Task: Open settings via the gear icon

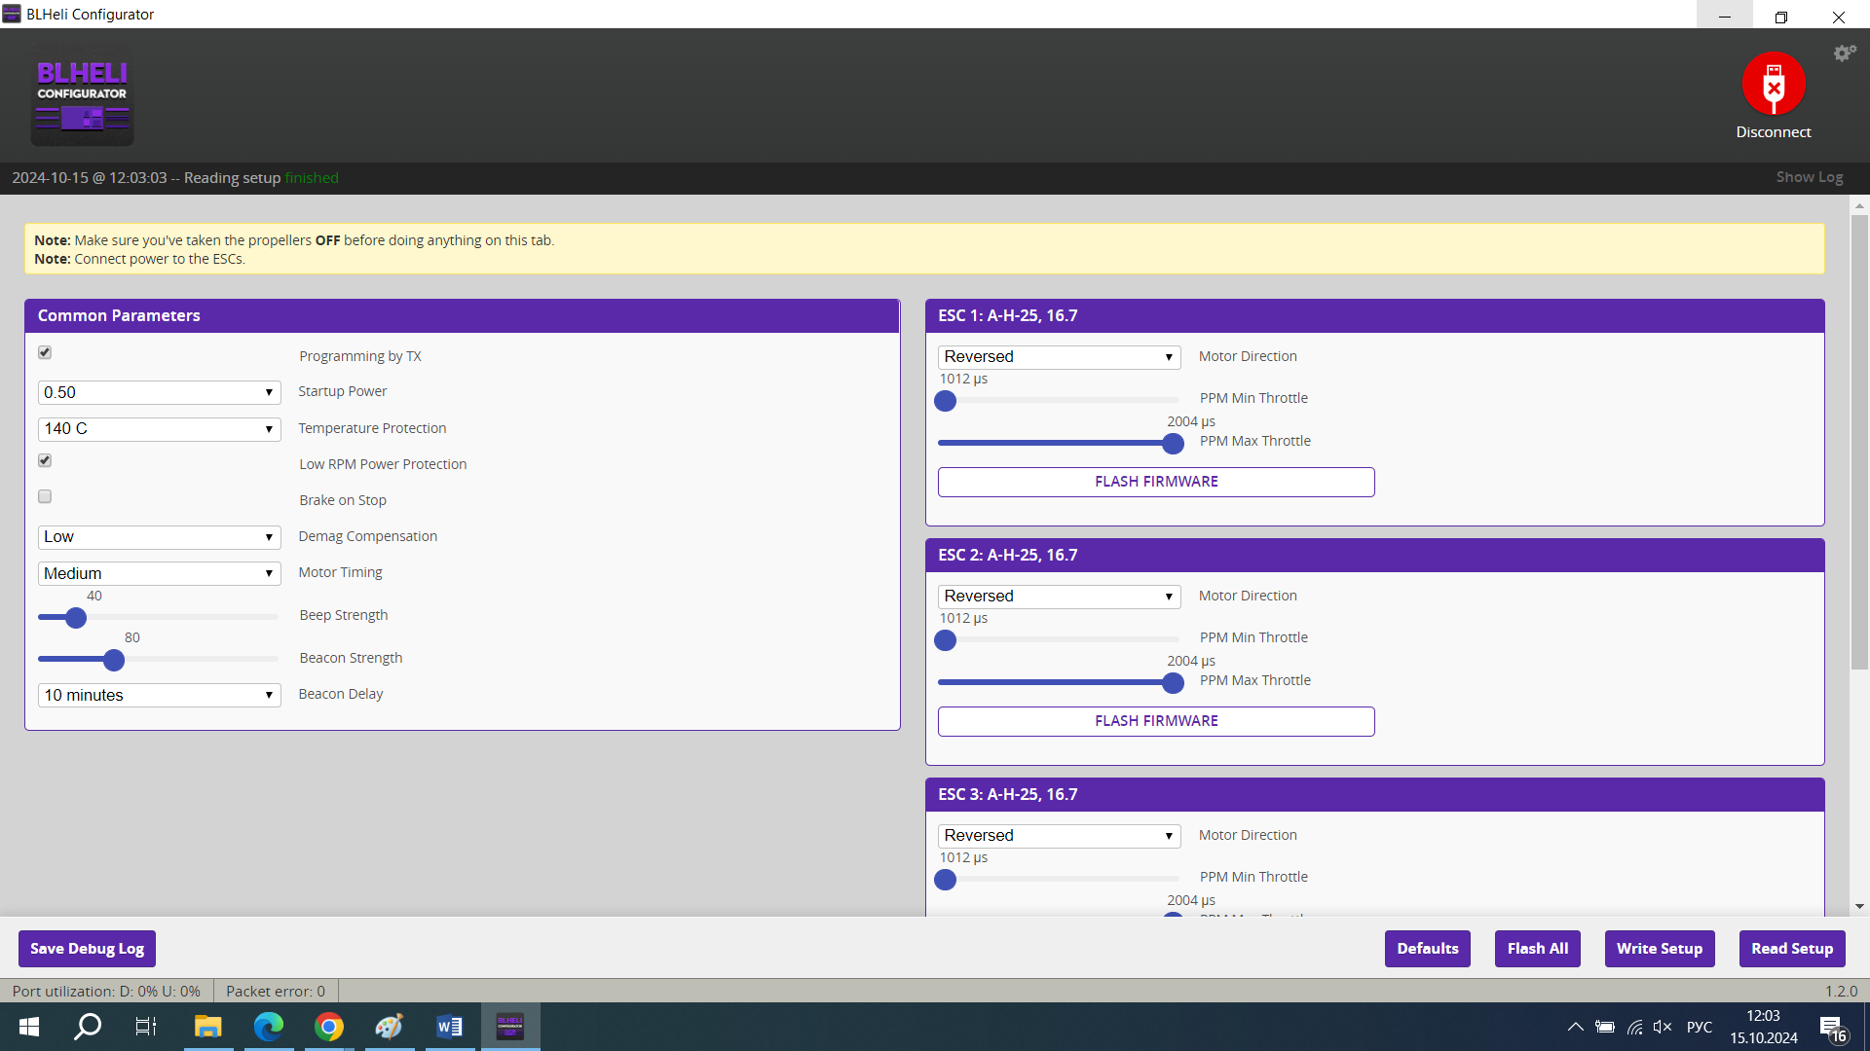Action: pyautogui.click(x=1844, y=54)
